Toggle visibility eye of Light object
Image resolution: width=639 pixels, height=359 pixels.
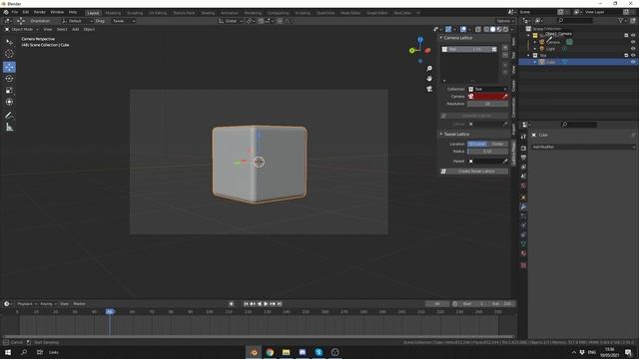pos(633,49)
